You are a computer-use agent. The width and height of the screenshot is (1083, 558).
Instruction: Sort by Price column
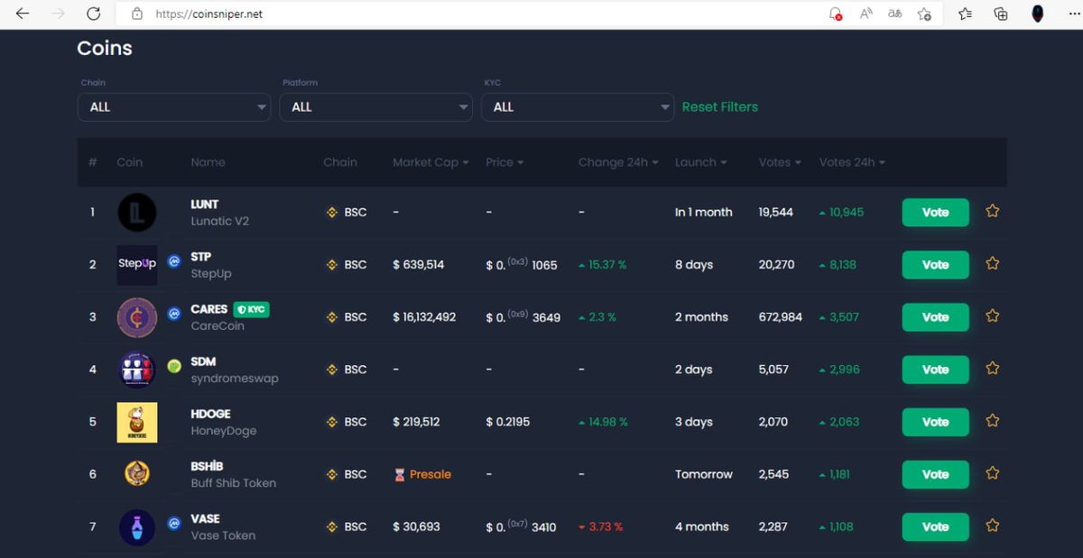(x=504, y=162)
